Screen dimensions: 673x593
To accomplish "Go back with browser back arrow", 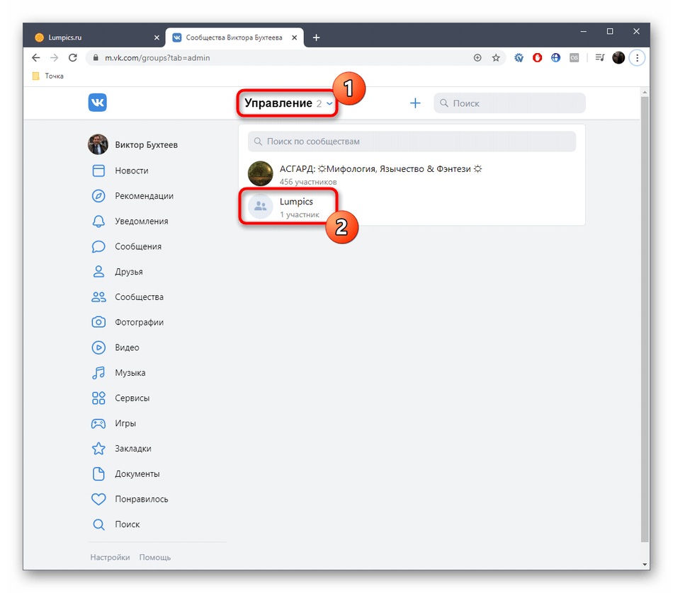I will pos(35,57).
